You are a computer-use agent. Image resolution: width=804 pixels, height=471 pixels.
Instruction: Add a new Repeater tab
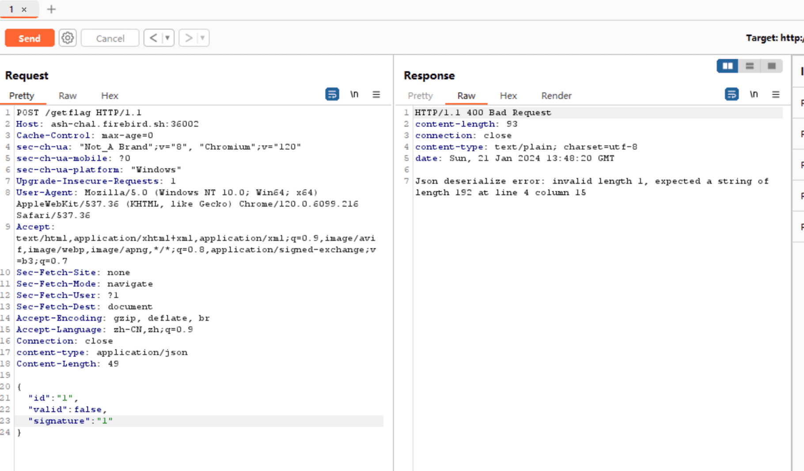pos(51,9)
